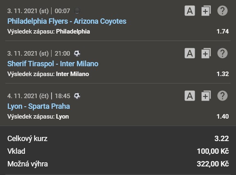The image size is (236, 175).
Task: Open the question mark help for Sherif Tiraspol bet
Action: point(223,53)
